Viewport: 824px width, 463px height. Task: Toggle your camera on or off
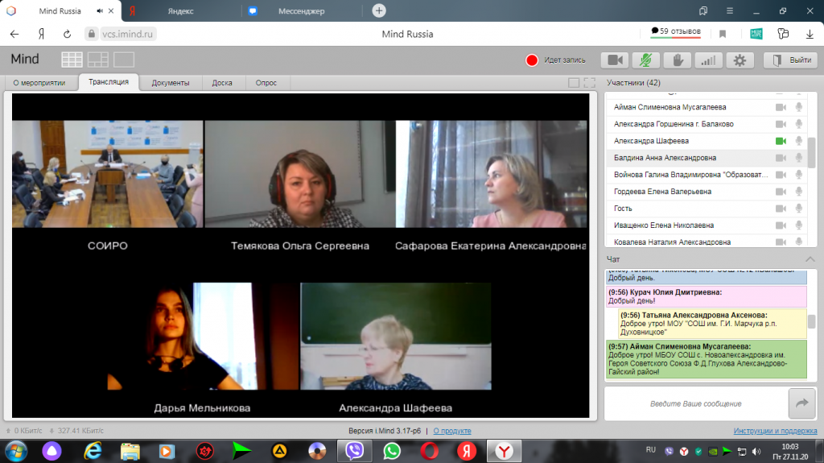(616, 60)
